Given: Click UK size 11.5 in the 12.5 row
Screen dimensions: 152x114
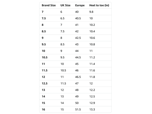Looking at the screenshot, I should [x=63, y=83].
